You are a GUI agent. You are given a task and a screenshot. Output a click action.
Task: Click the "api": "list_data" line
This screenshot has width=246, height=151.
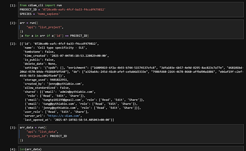tap(42, 132)
